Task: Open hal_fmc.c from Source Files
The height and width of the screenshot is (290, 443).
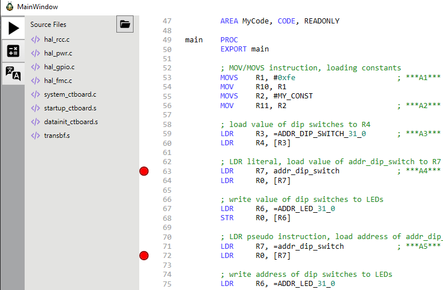Action: (x=58, y=81)
